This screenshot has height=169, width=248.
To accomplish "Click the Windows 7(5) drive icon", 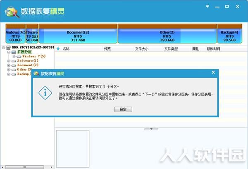I will [x=19, y=57].
